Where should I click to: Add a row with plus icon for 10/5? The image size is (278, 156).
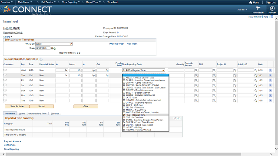click(271, 95)
